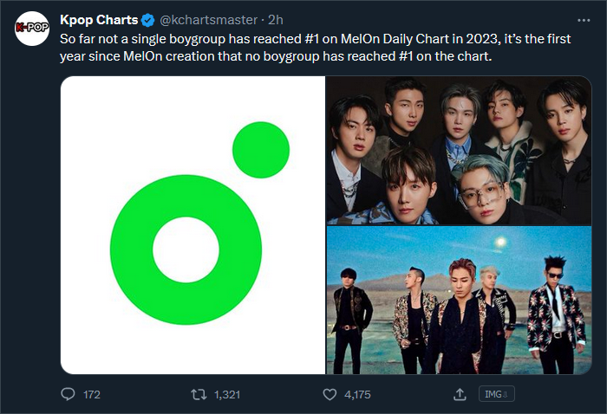This screenshot has width=607, height=414.
Task: Open the reply comment icon
Action: 69,394
